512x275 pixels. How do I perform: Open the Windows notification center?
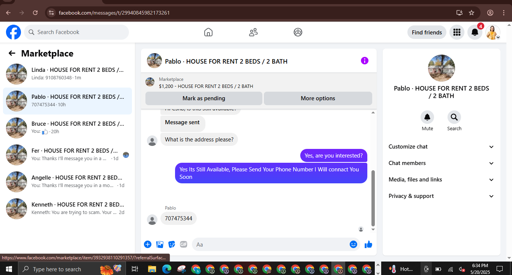pos(500,269)
